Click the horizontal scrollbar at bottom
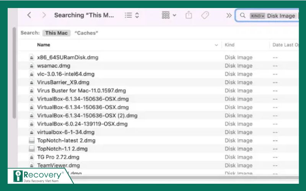The height and width of the screenshot is (191, 306). point(184,178)
